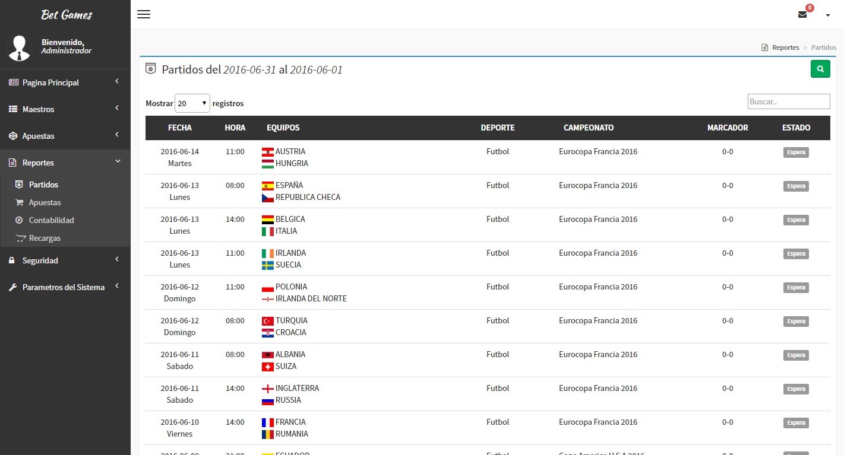Click the administrator avatar icon
844x455 pixels.
click(x=20, y=48)
